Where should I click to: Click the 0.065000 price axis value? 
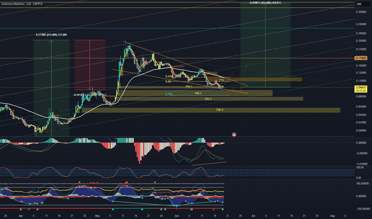tap(361, 107)
